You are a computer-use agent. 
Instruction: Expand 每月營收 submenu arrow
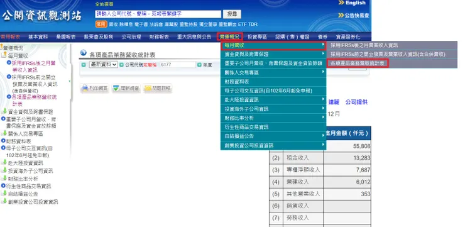323,45
